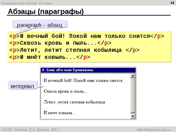Click rendered paragraph 'Сквозь кровь и пыль...'
Viewport: 176px width, 132px height.
(65, 91)
